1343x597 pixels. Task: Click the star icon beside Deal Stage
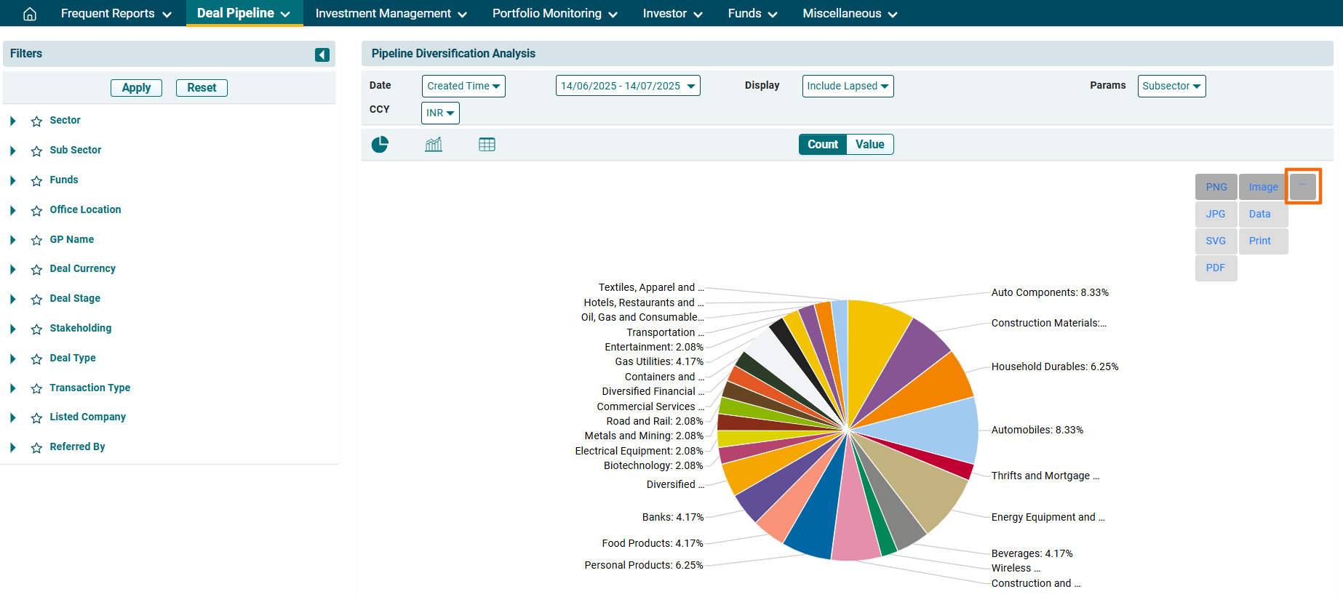pyautogui.click(x=36, y=300)
